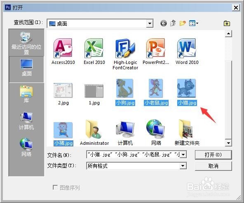Select the Access2010 shortcut
The image size is (244, 203).
tap(63, 52)
